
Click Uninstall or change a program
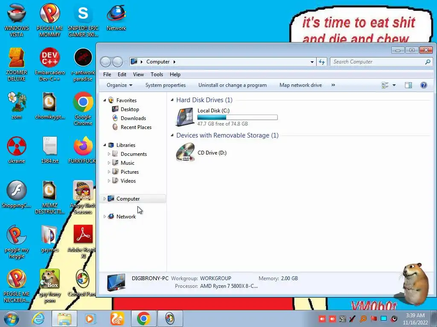[x=233, y=85]
